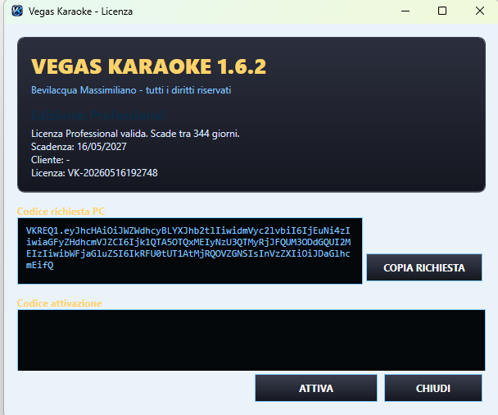
Task: Copy the PC request code with COPIA RICHIESTA
Action: tap(424, 267)
